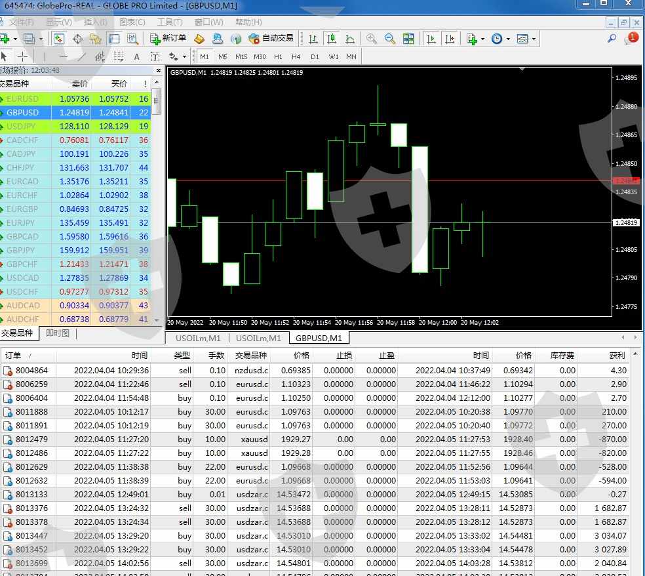645x576 pixels.
Task: Expand the periodicity clock dropdown arrow
Action: point(507,39)
